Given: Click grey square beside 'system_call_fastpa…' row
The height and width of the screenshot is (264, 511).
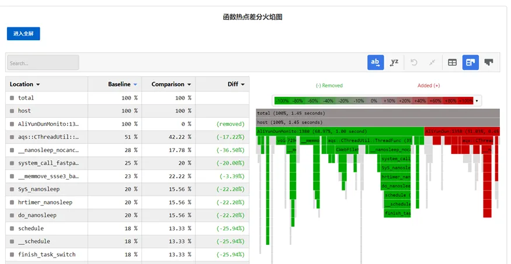Looking at the screenshot, I should tap(12, 163).
